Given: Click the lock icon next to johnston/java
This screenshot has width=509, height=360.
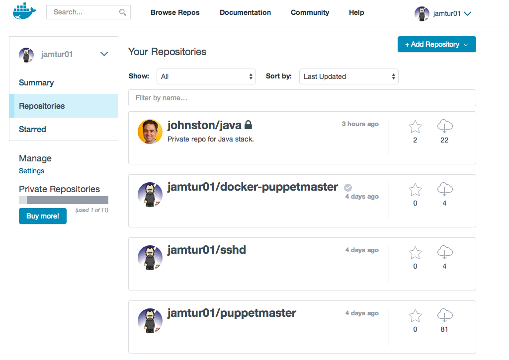Looking at the screenshot, I should [x=248, y=125].
